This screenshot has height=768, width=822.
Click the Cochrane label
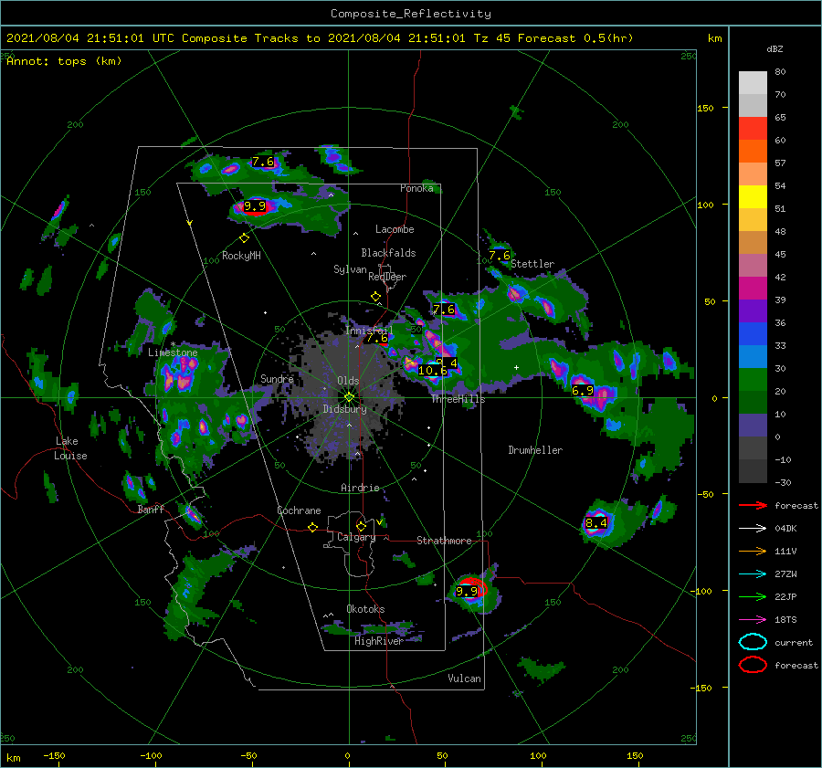(299, 510)
